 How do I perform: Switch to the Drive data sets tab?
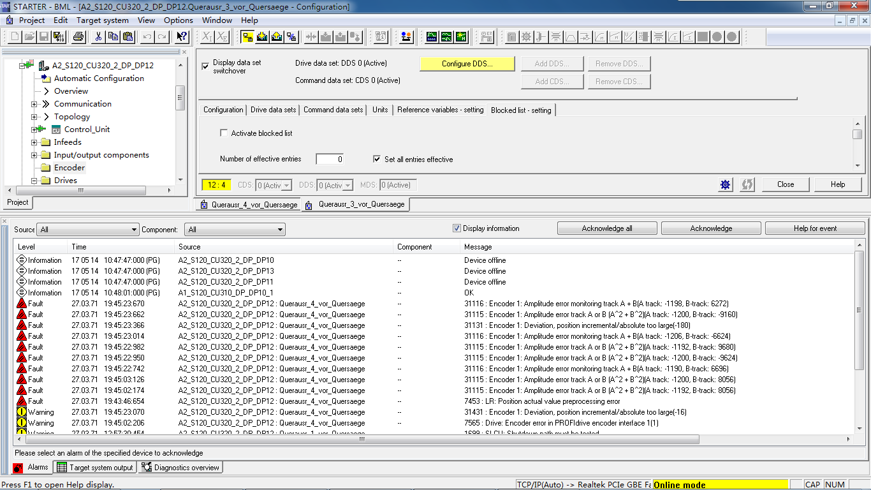click(x=274, y=110)
